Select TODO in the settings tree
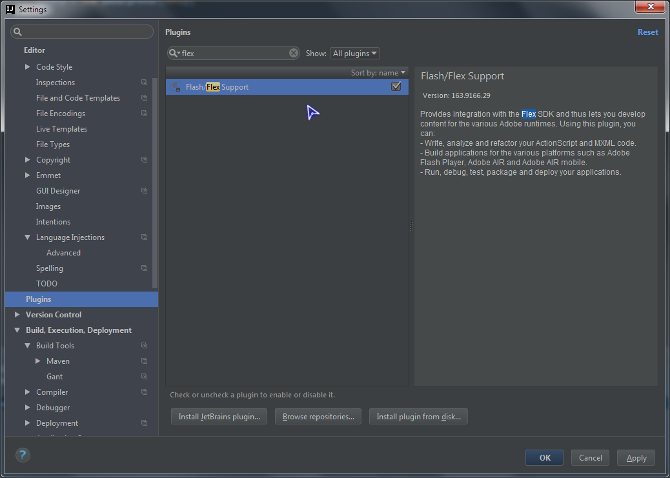This screenshot has width=670, height=478. (x=46, y=284)
